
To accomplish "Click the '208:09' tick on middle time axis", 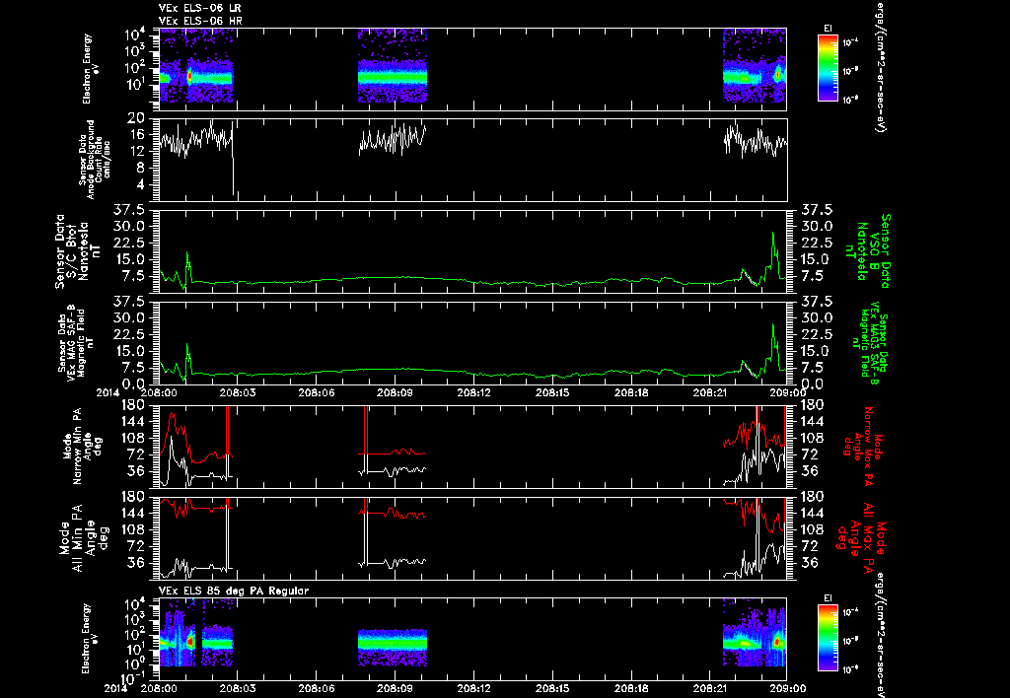I will click(x=395, y=392).
